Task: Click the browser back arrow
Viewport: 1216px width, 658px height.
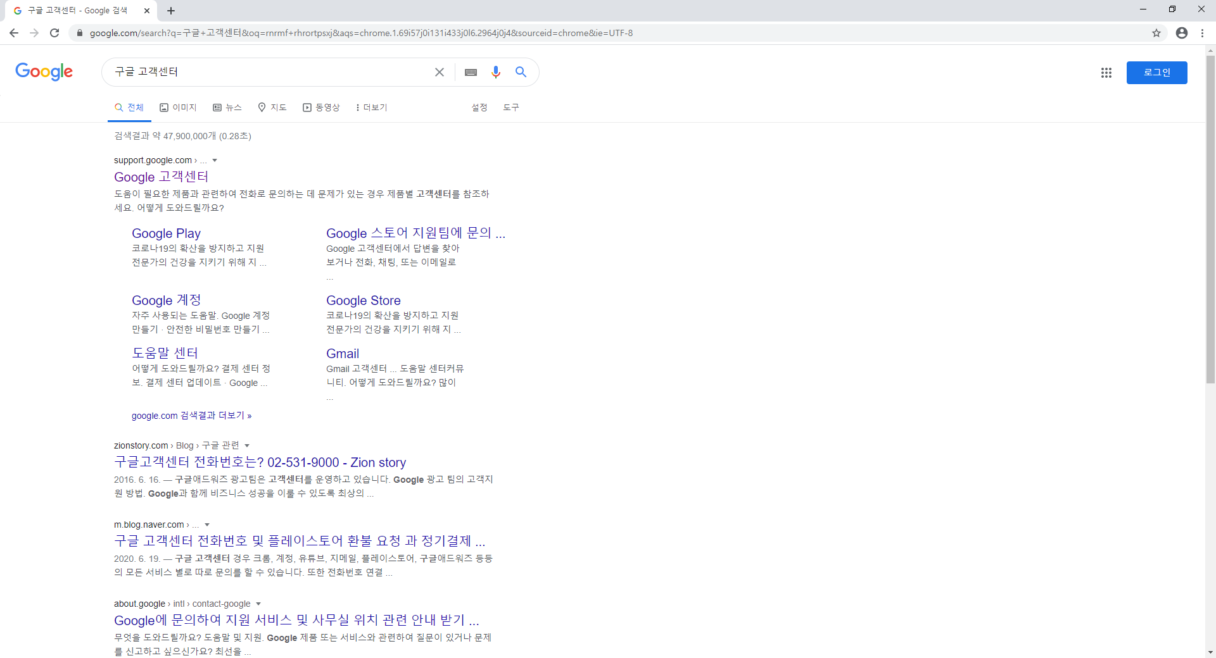Action: 14,33
